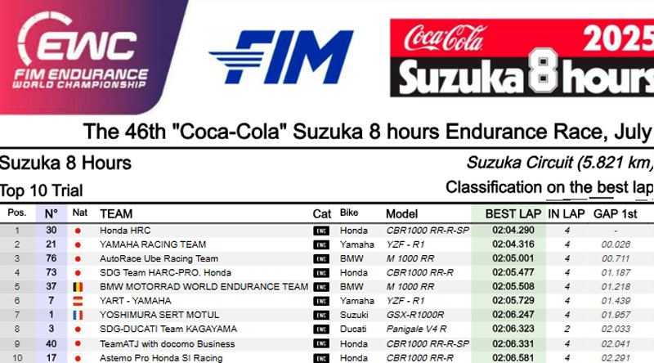Screen dimensions: 654x363
Task: Click the TEAM column header
Action: click(x=116, y=213)
